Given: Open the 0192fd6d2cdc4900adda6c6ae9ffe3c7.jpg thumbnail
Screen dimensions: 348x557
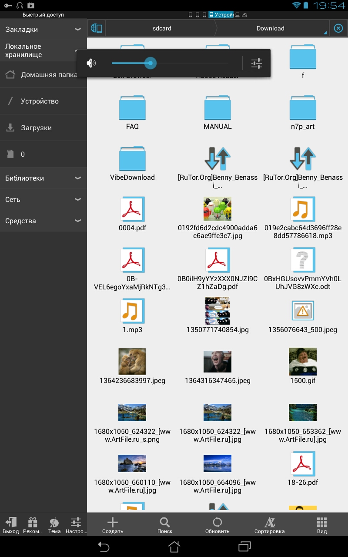Looking at the screenshot, I should point(217,209).
